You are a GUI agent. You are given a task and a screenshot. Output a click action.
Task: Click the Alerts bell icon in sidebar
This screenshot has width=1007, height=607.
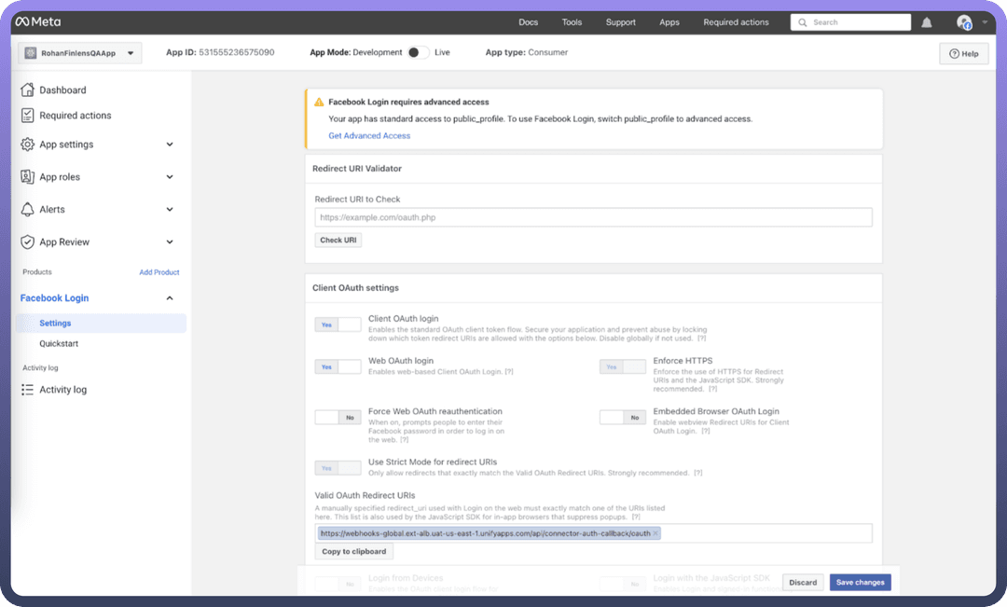pos(28,210)
